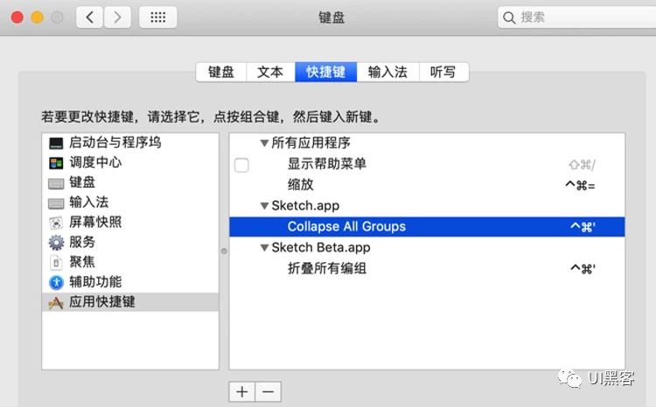This screenshot has height=407, width=656.
Task: Choose the 屏幕快照 camera icon
Action: coord(56,222)
